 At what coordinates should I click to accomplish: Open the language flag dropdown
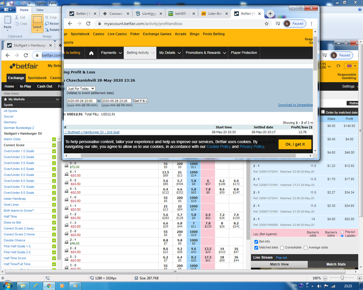click(x=351, y=66)
